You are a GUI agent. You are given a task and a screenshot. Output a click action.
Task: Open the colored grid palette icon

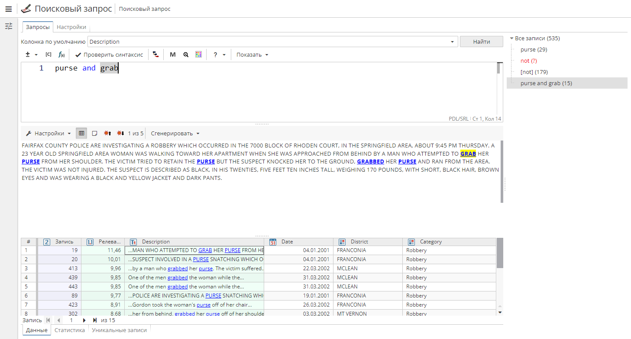click(x=199, y=54)
